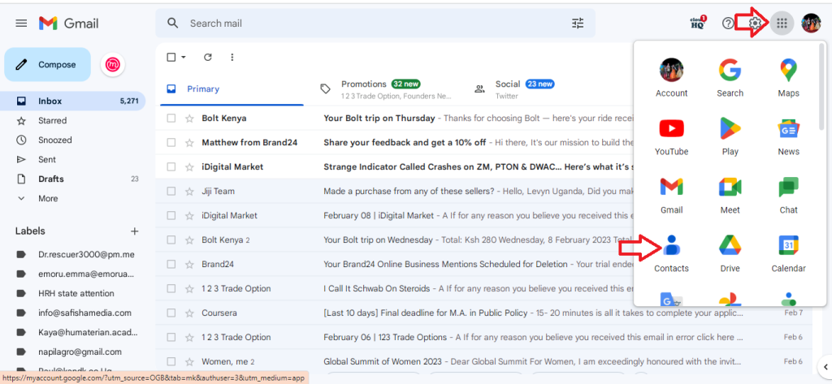Open Gmail from the apps panel
The height and width of the screenshot is (384, 832).
click(x=671, y=195)
